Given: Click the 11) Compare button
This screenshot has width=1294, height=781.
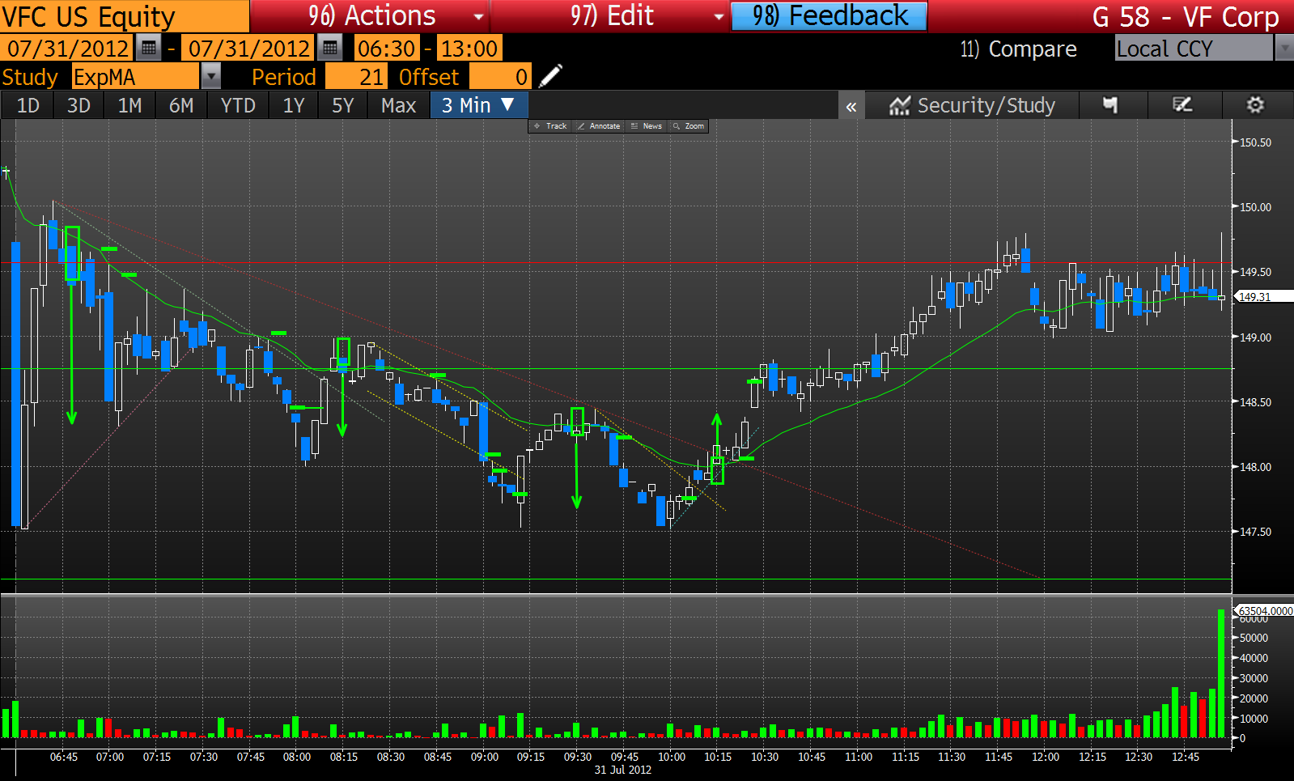Looking at the screenshot, I should (x=1019, y=49).
